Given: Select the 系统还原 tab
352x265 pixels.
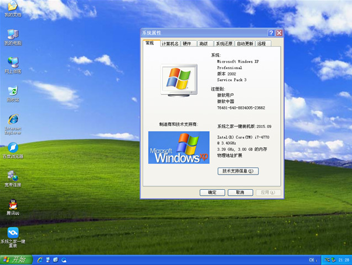Looking at the screenshot, I should [224, 44].
